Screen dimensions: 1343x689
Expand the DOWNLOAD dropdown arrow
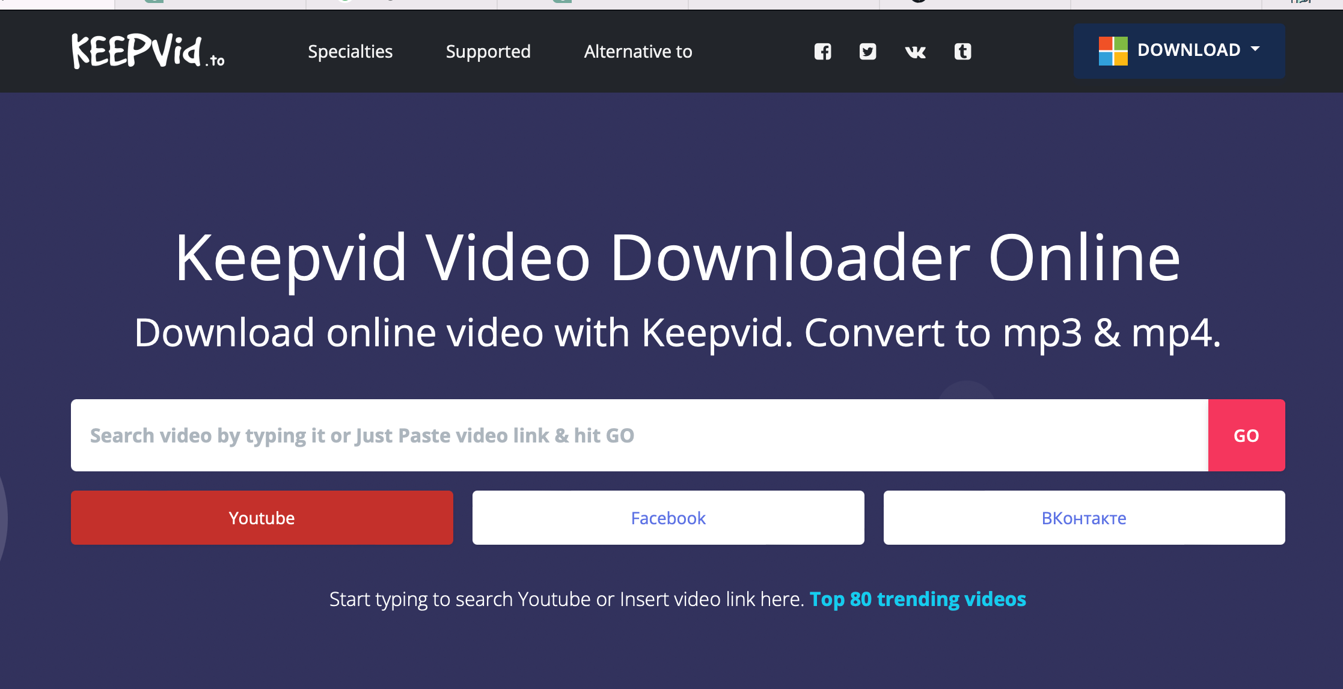(x=1255, y=49)
